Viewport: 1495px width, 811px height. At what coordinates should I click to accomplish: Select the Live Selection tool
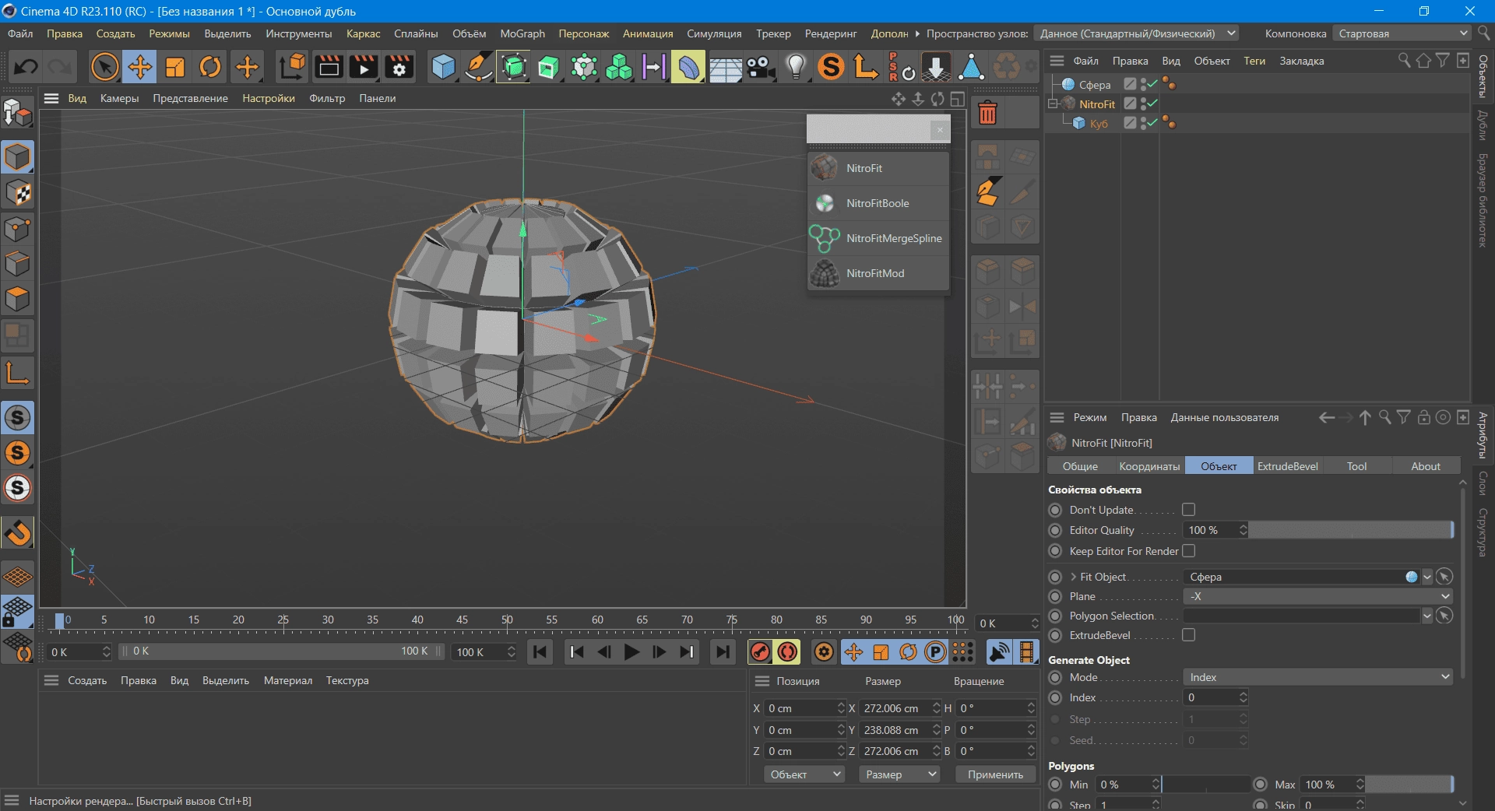(104, 67)
